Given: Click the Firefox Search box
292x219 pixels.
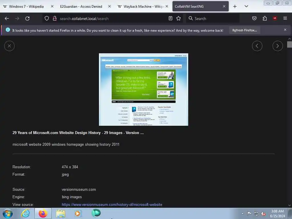Looking at the screenshot, I should (x=212, y=19).
